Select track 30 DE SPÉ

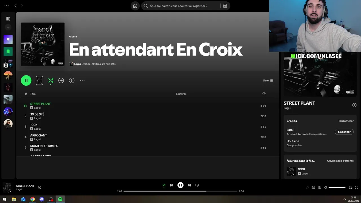[x=147, y=116]
